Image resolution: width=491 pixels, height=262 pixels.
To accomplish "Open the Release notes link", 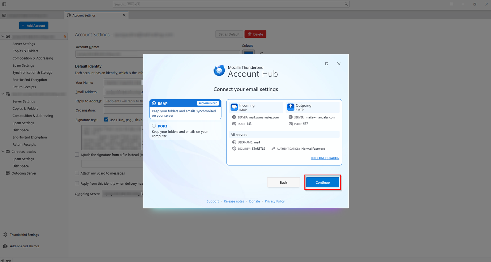I will coord(234,201).
